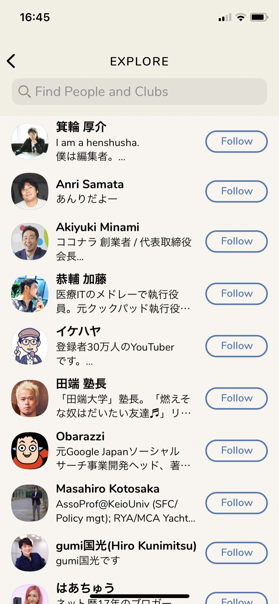Open Akiyuki Minami's avatar
Screen dimensions: 279x604
(30, 241)
